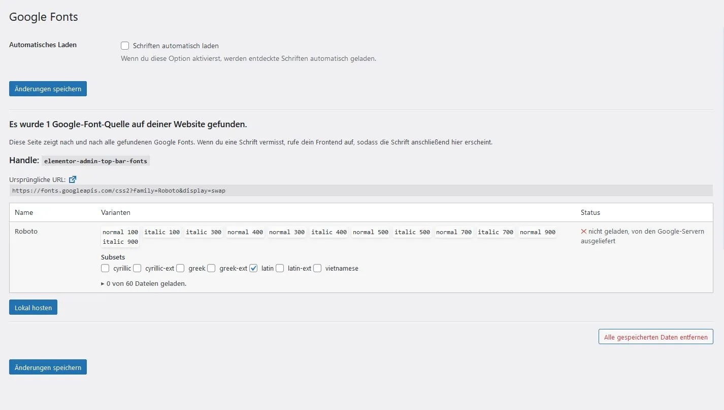The height and width of the screenshot is (410, 724).
Task: Click Alle gespeicherten Daten entfernen
Action: coord(656,337)
